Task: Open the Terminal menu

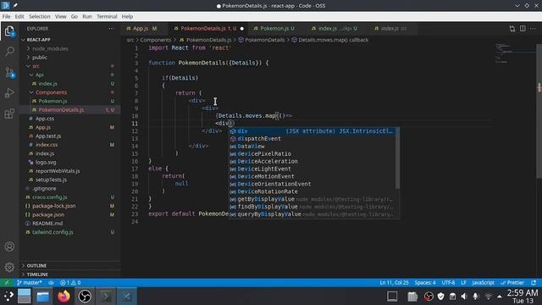Action: pos(107,16)
